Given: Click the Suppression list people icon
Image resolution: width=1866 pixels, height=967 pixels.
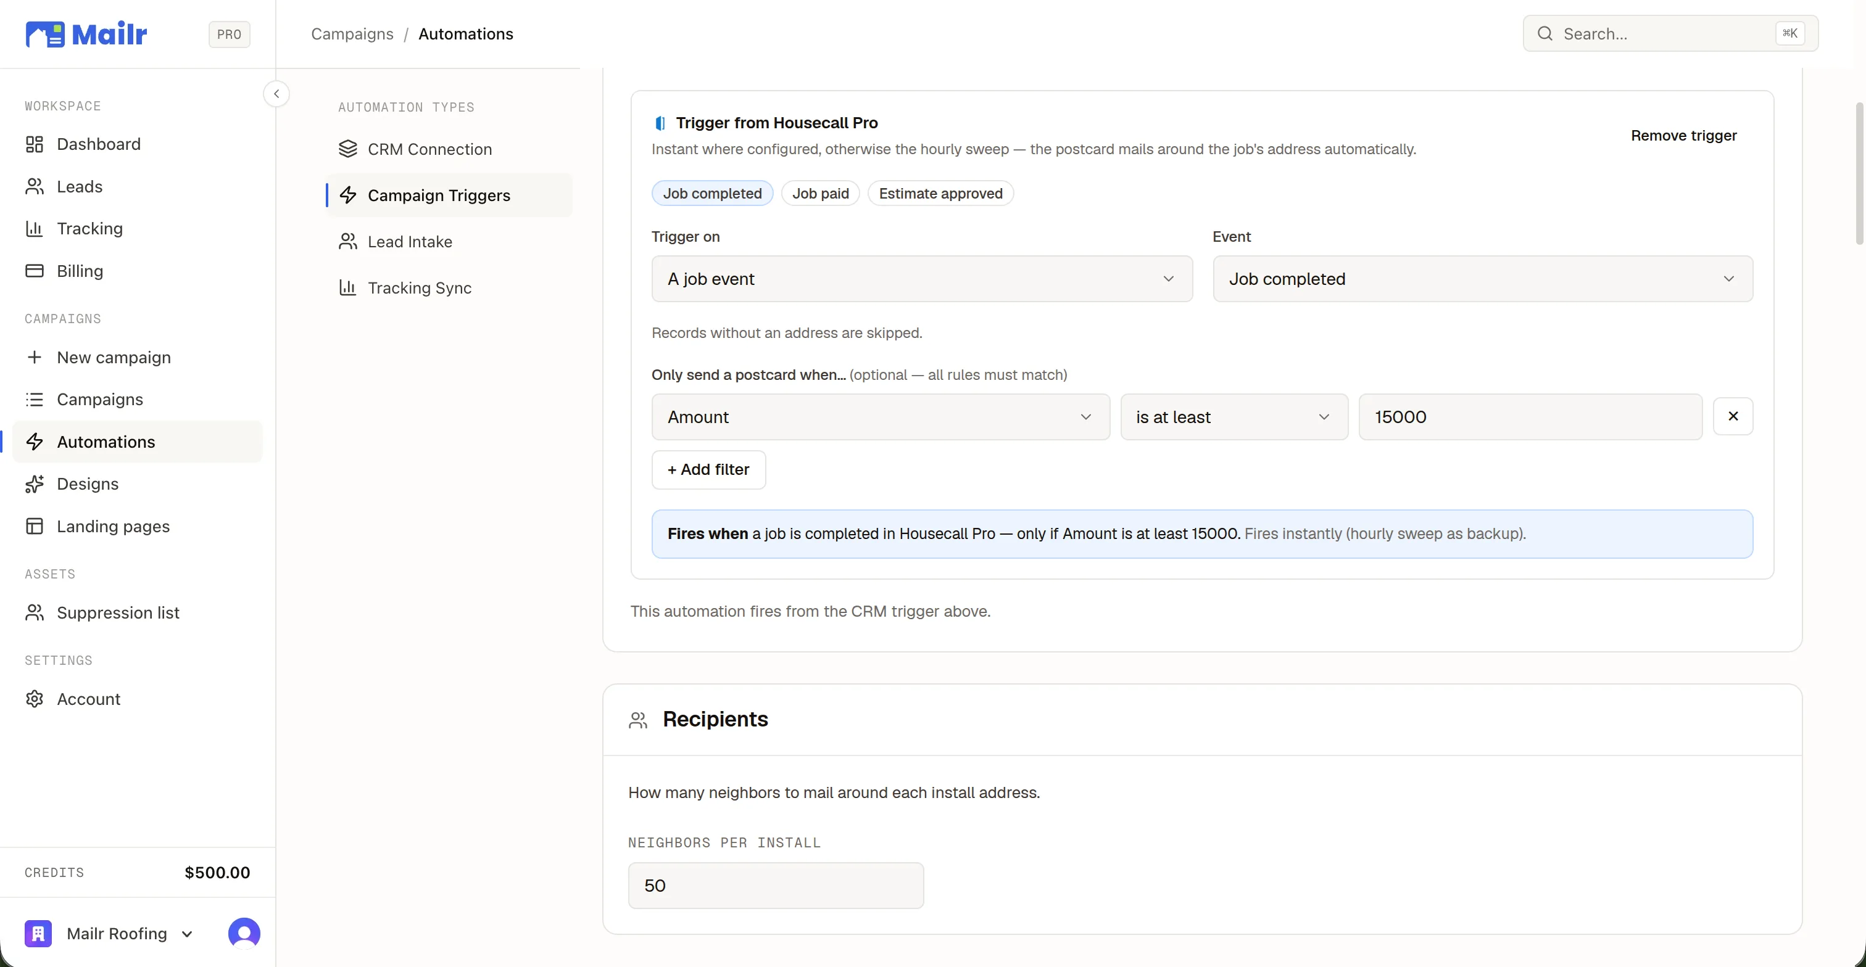Looking at the screenshot, I should 34,613.
